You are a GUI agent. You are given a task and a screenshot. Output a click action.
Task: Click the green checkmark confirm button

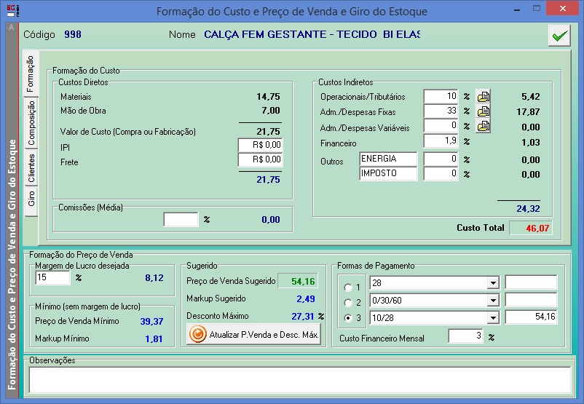pos(559,36)
